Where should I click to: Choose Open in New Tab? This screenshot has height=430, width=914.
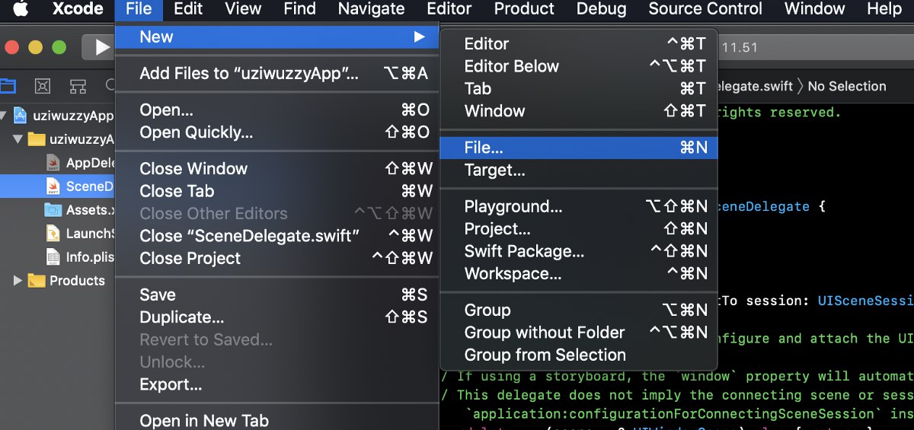click(x=276, y=420)
